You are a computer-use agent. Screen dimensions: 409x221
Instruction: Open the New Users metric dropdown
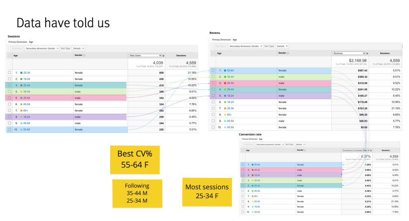145,55
